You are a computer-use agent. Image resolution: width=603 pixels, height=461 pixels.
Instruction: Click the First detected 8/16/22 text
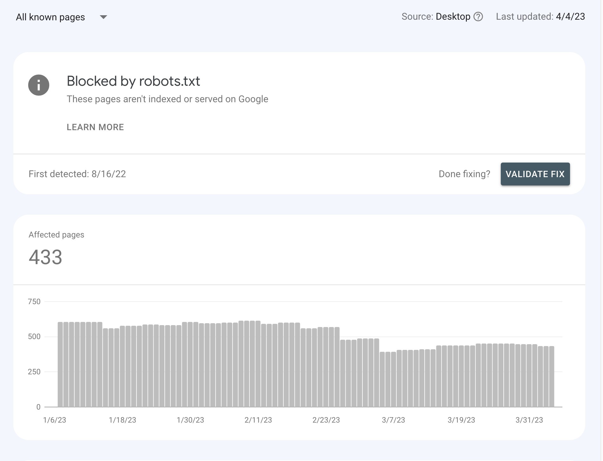77,174
